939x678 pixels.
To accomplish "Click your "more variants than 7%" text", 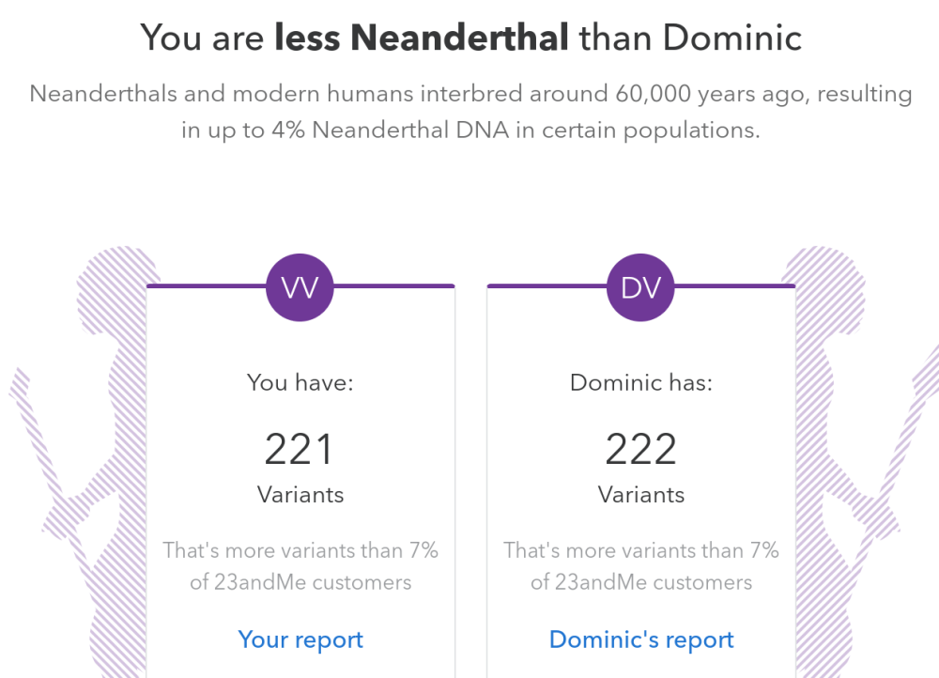I will [x=300, y=566].
